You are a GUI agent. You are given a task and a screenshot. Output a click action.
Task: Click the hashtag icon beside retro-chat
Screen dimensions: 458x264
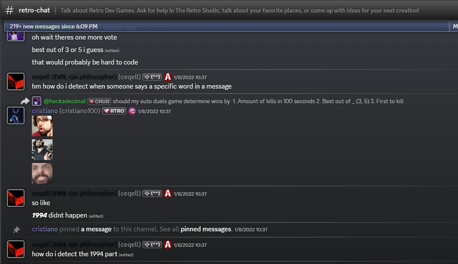(x=9, y=10)
